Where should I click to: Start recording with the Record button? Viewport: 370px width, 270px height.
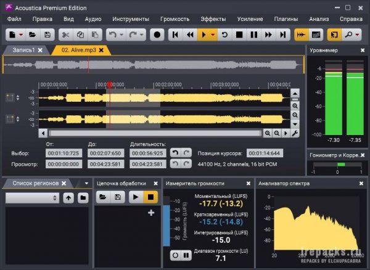click(x=157, y=35)
